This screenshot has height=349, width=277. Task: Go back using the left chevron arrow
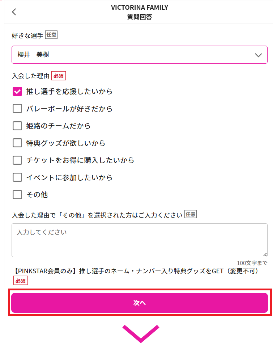(x=14, y=12)
